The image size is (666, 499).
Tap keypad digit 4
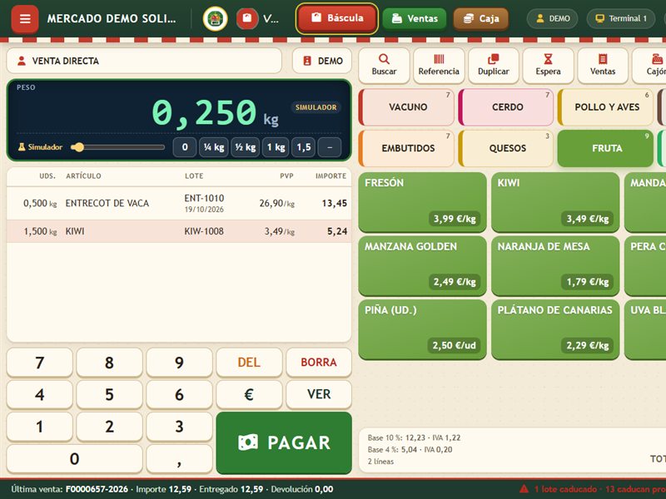coord(39,394)
